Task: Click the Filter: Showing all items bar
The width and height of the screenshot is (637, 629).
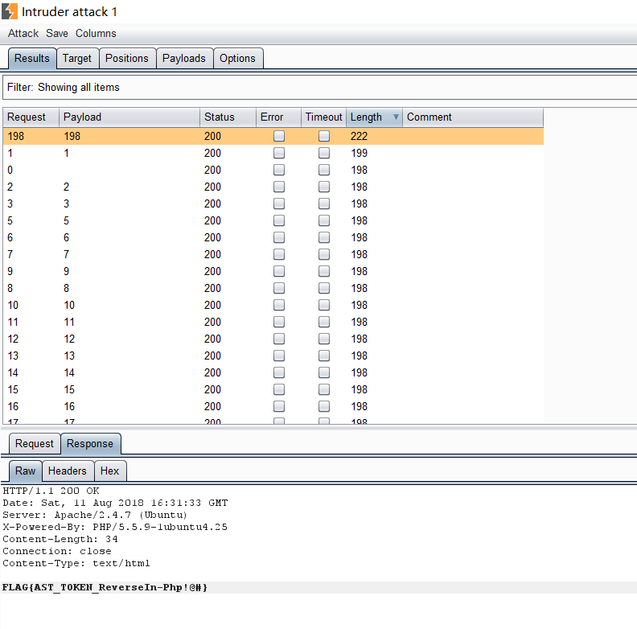Action: pyautogui.click(x=319, y=88)
